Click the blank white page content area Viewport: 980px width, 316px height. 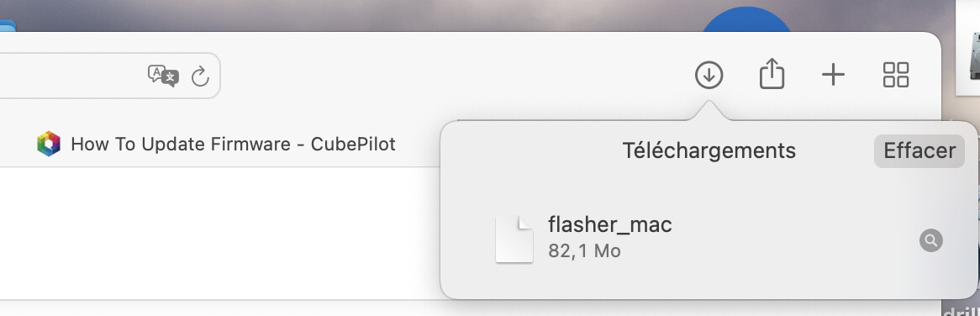(220, 234)
